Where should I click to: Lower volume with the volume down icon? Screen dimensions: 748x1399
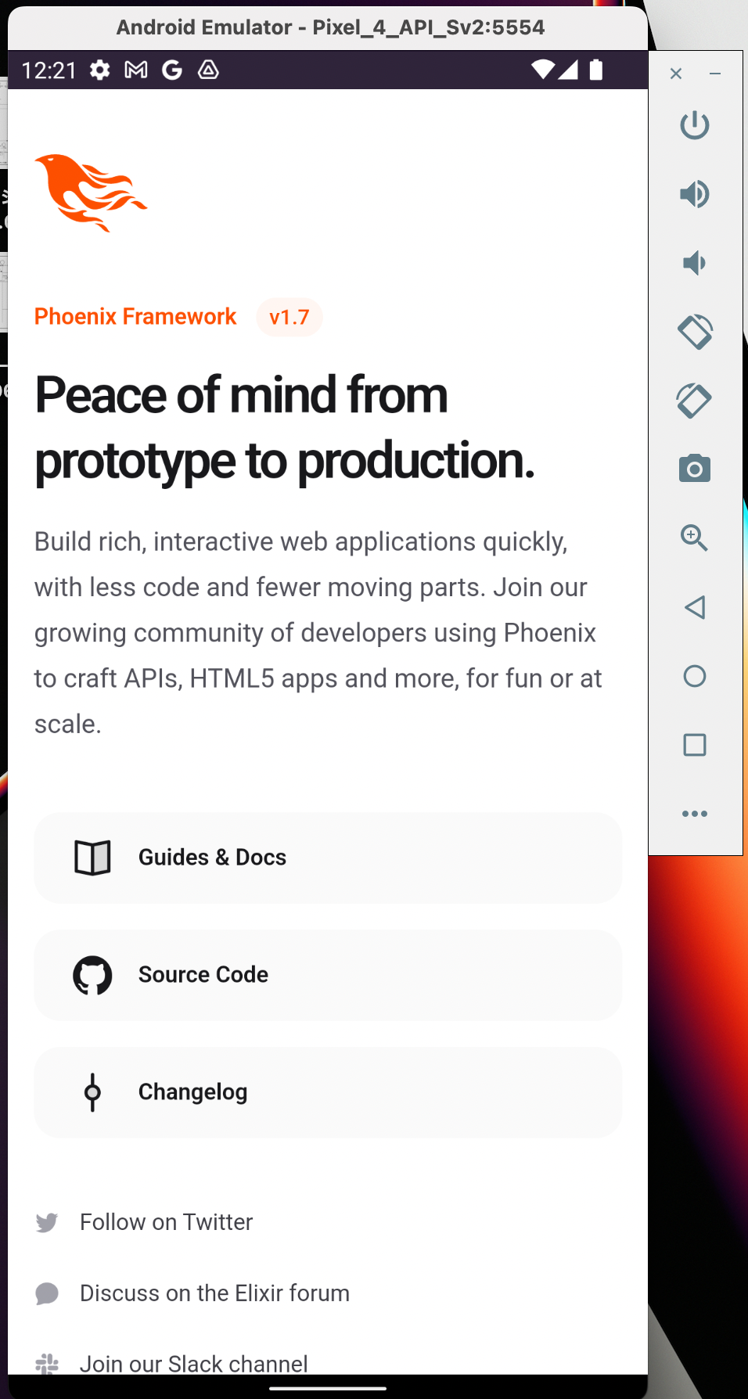pos(694,263)
